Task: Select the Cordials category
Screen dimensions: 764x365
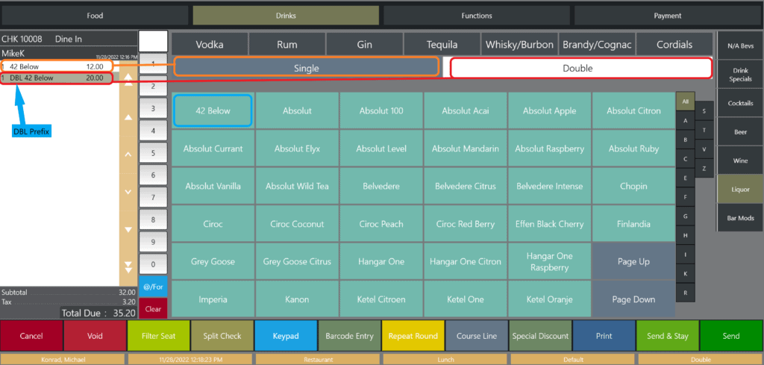Action: 674,44
